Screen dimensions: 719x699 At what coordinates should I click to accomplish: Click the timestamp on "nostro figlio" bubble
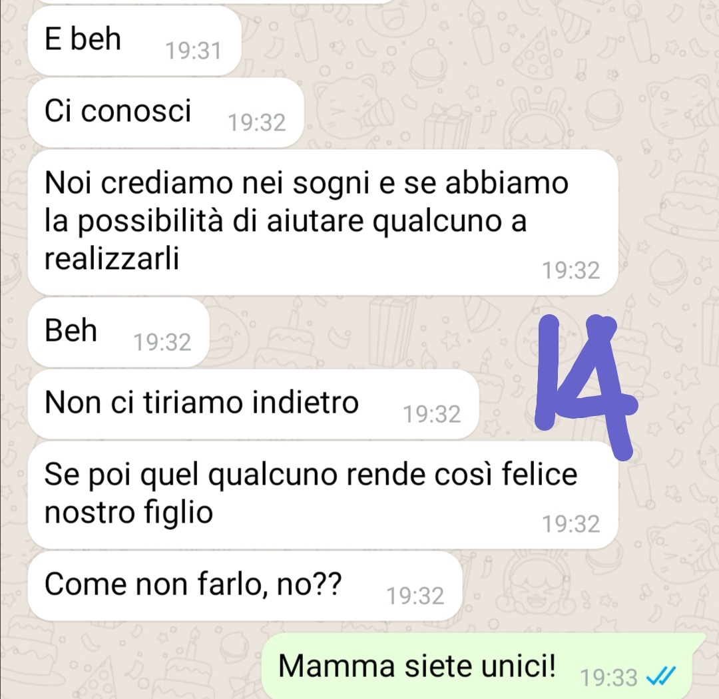(x=571, y=524)
